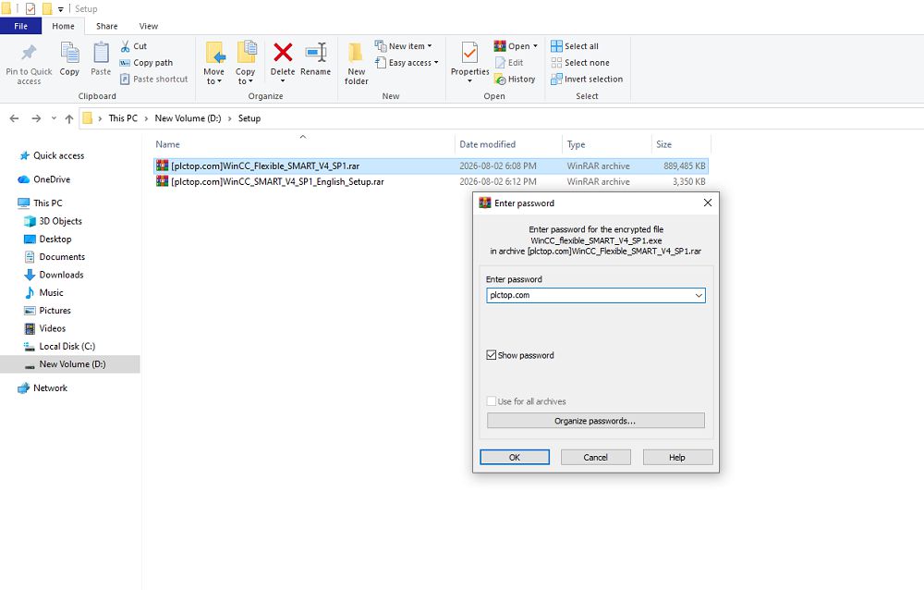Click Invert selection
The height and width of the screenshot is (590, 924).
587,79
